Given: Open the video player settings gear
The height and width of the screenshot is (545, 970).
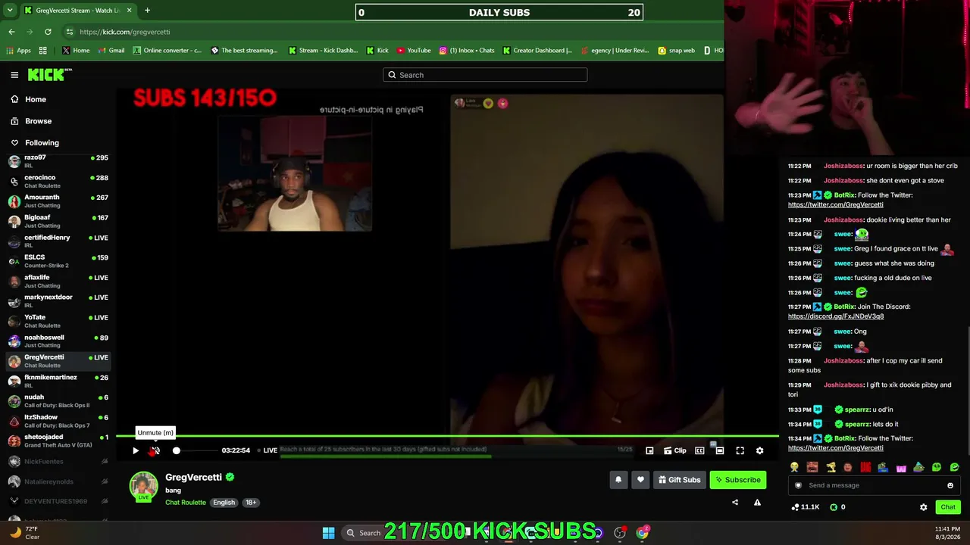Looking at the screenshot, I should pos(759,450).
